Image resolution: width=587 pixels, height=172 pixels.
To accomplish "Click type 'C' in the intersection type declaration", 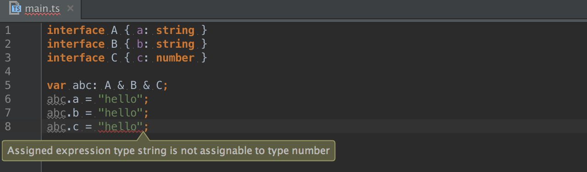I will coord(160,86).
